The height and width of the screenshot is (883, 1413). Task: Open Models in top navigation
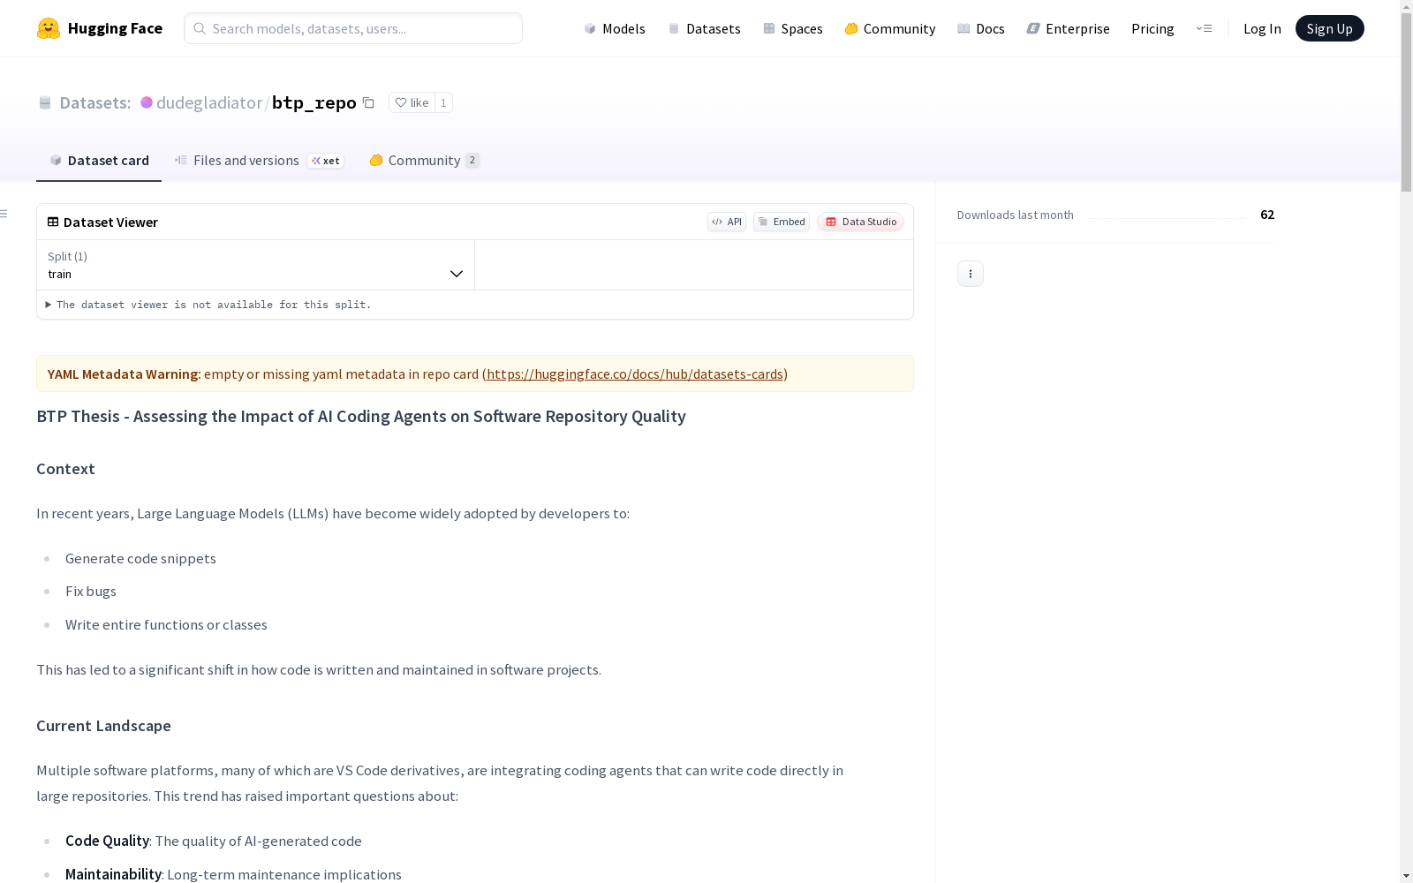point(615,28)
